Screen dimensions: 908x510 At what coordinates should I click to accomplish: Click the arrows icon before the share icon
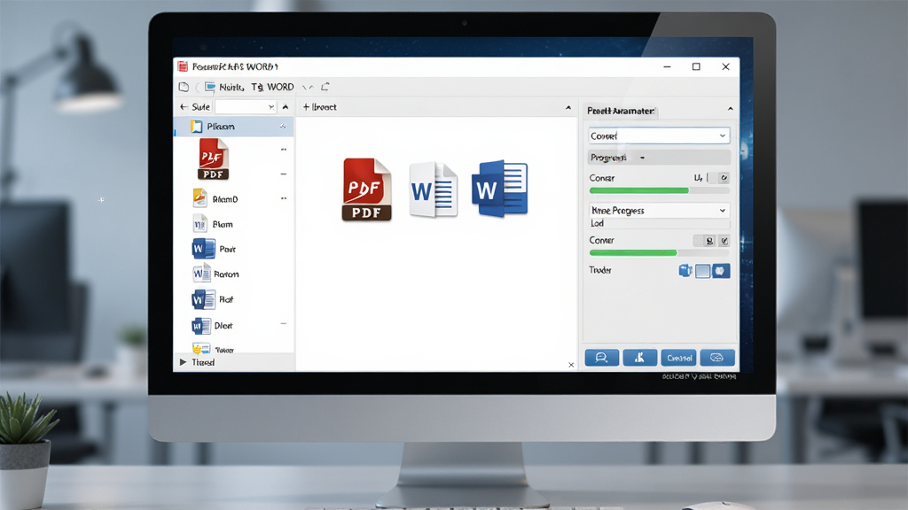coord(308,88)
